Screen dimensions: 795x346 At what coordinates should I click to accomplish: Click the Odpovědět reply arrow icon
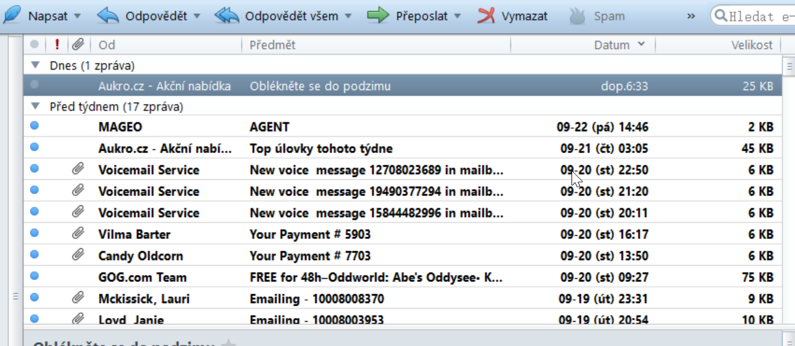coord(108,16)
